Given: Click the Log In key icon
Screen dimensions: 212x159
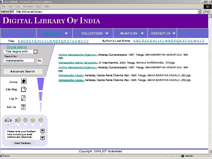Looking at the screenshot, I should 23,98.
